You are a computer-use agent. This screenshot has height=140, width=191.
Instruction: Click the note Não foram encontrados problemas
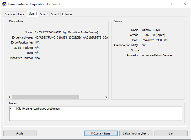tap(38, 109)
